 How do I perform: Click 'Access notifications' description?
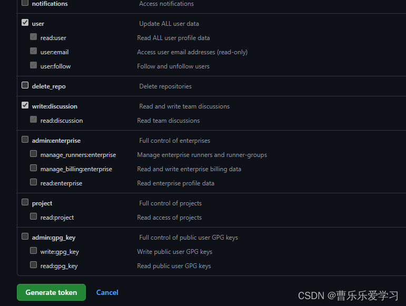coord(166,4)
